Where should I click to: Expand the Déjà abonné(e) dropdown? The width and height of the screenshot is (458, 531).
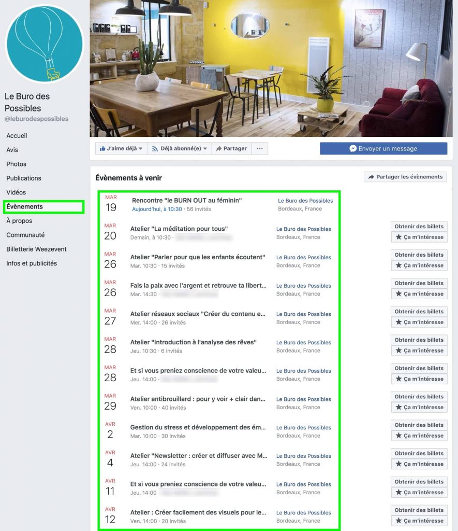point(180,148)
